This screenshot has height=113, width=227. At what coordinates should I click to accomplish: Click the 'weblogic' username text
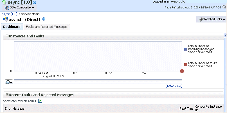coord(178,2)
